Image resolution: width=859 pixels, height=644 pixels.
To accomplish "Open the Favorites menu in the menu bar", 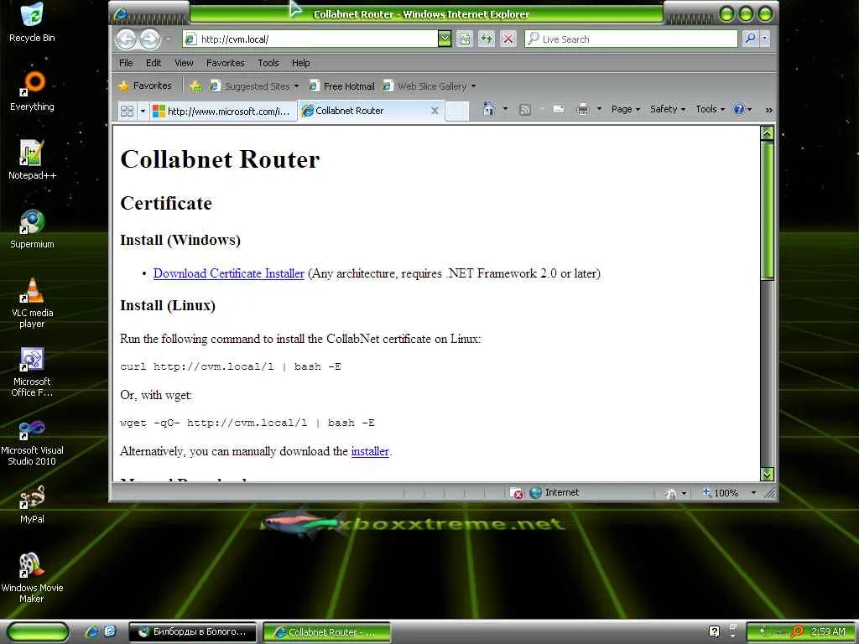I will [x=225, y=63].
